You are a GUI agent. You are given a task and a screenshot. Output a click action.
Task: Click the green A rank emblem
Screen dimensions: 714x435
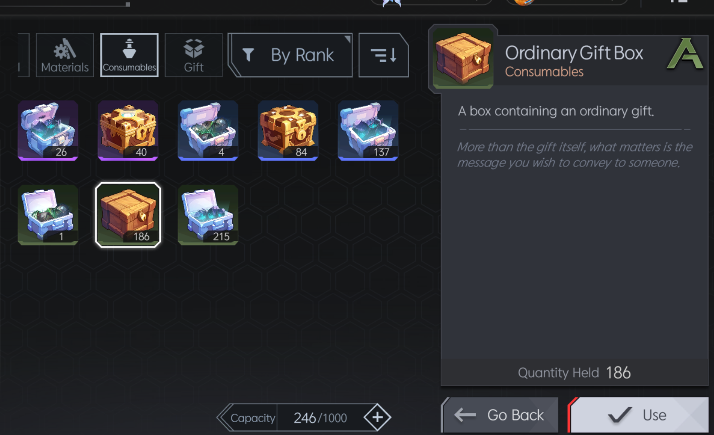(685, 54)
